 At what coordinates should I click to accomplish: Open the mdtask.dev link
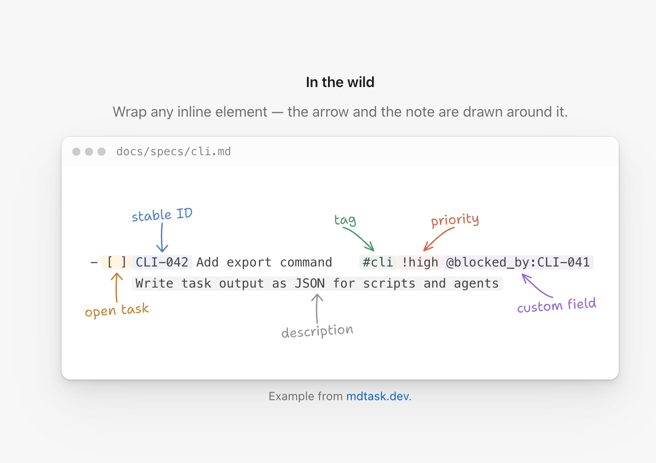pyautogui.click(x=377, y=396)
